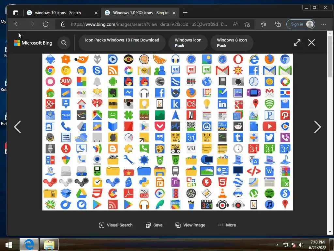Select the Windows Icon Pack suggestion

pos(188,43)
